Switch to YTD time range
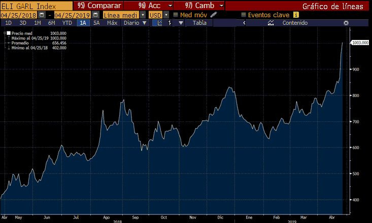 (66, 23)
